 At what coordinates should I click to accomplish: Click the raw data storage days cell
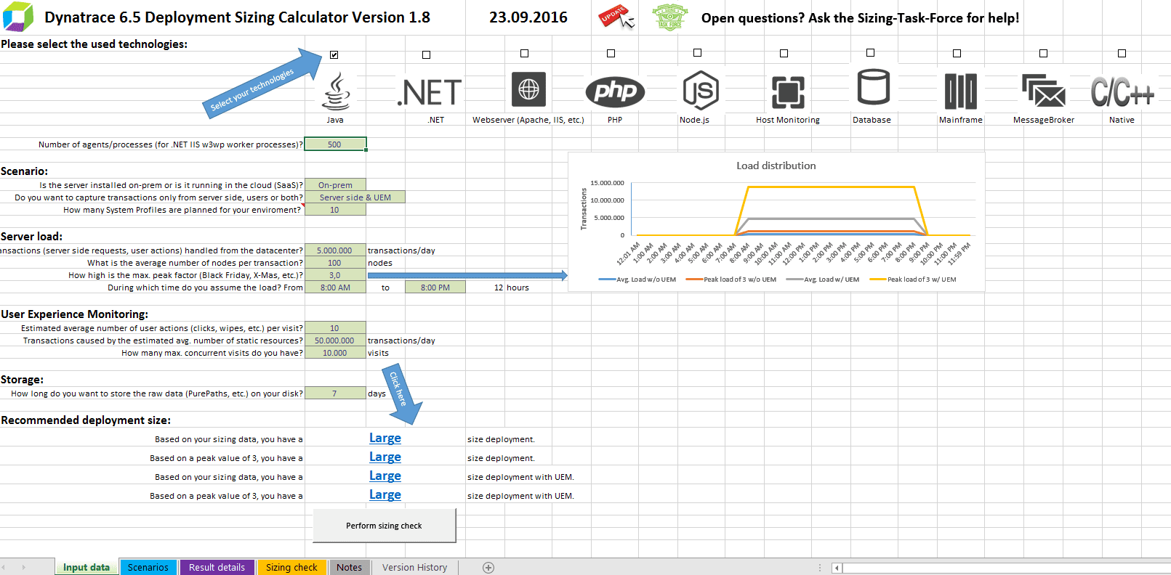pyautogui.click(x=335, y=393)
